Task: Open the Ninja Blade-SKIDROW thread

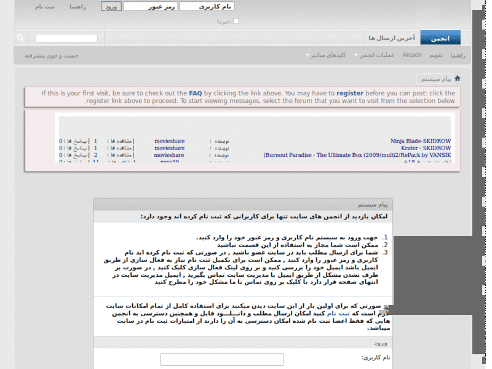Action: point(421,141)
